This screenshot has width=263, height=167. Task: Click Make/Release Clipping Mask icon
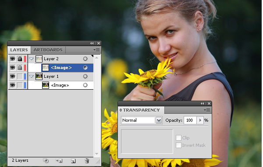(46, 161)
